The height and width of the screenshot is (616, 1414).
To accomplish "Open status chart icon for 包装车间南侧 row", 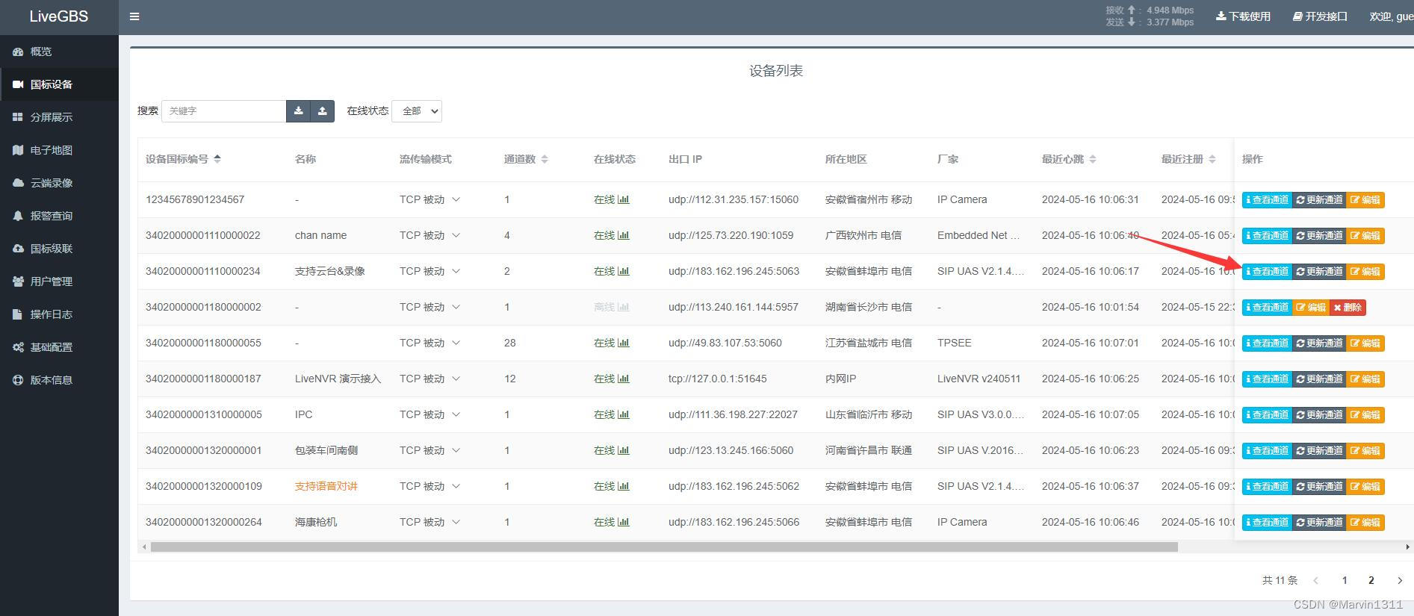I will tap(624, 450).
